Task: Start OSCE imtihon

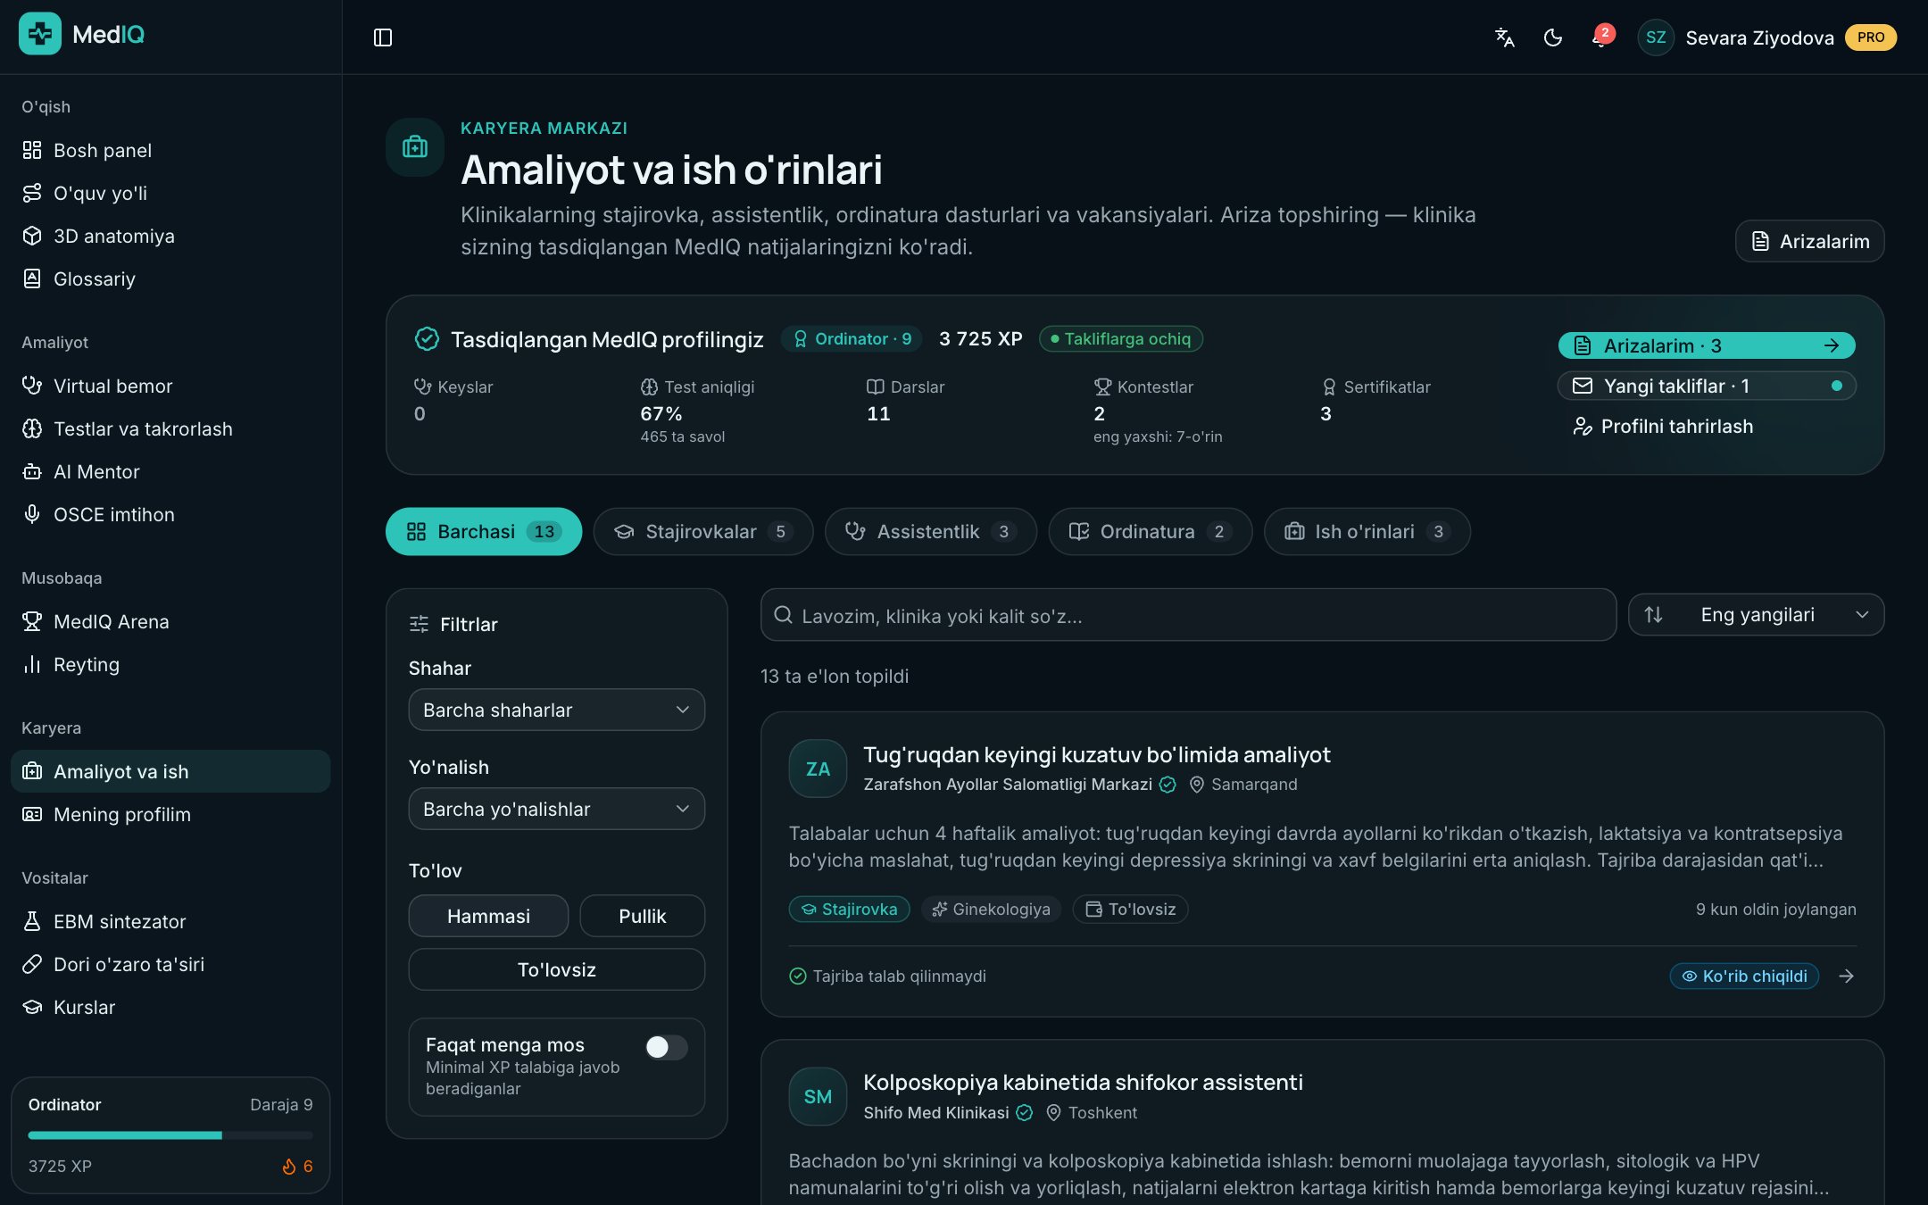Action: click(x=170, y=514)
